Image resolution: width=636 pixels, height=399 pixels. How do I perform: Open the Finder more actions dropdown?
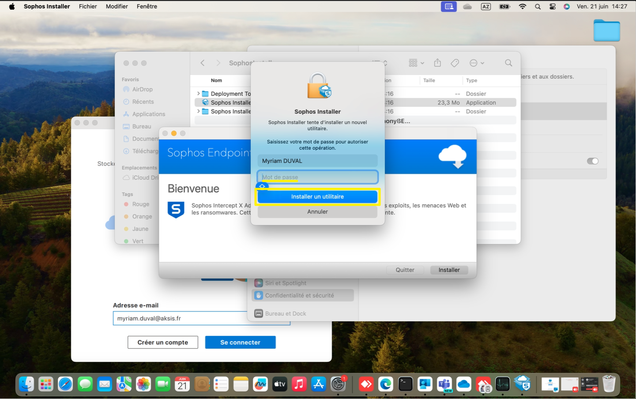pyautogui.click(x=477, y=63)
